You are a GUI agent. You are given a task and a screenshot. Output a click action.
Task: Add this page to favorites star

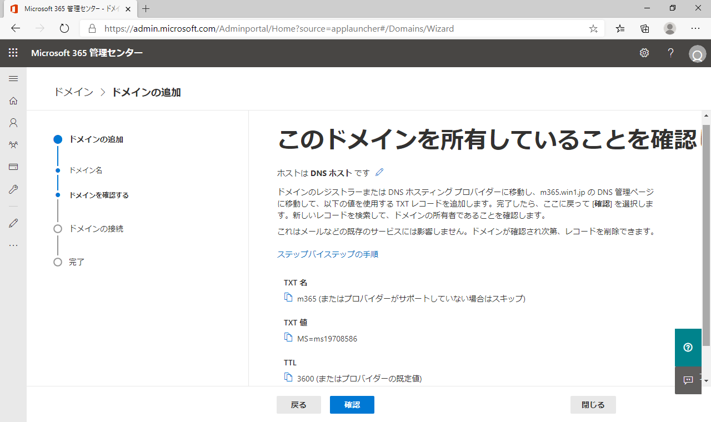(593, 28)
